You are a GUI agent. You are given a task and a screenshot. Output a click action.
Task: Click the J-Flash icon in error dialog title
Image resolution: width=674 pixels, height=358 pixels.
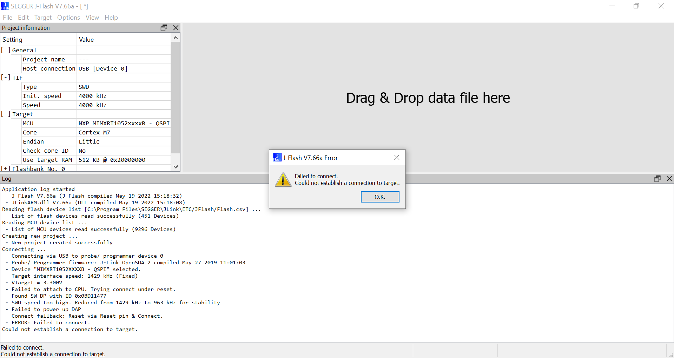point(277,158)
